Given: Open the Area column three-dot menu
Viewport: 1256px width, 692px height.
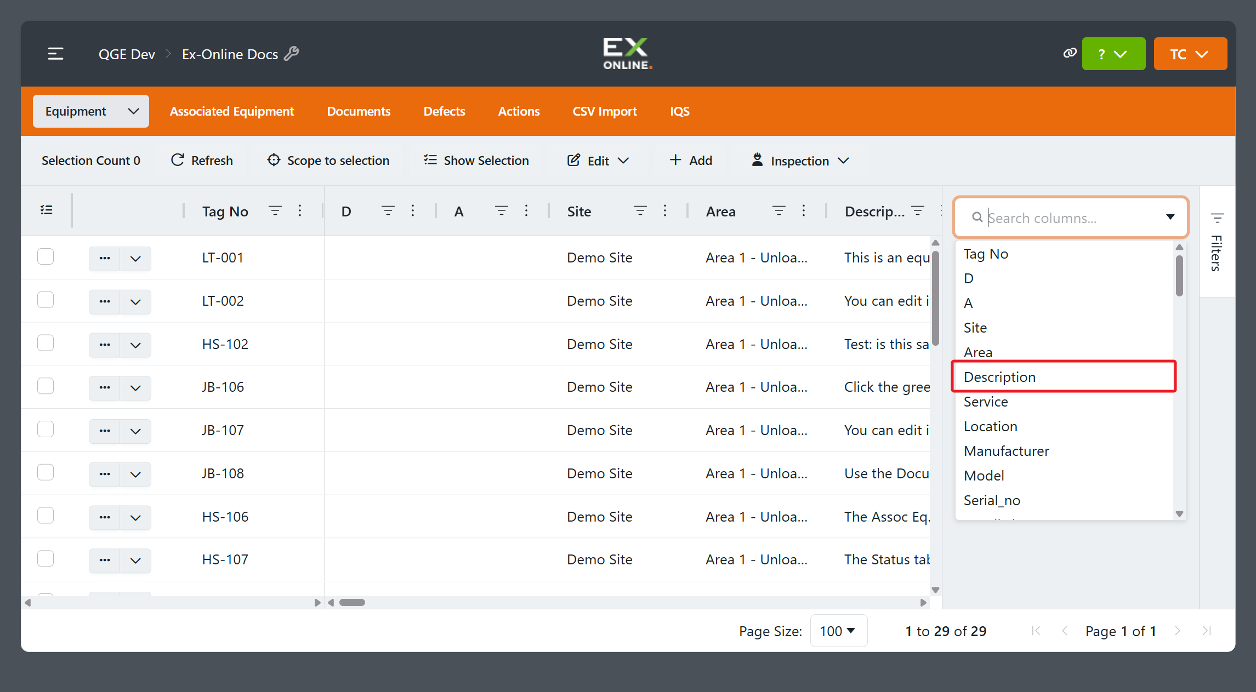Looking at the screenshot, I should 804,211.
